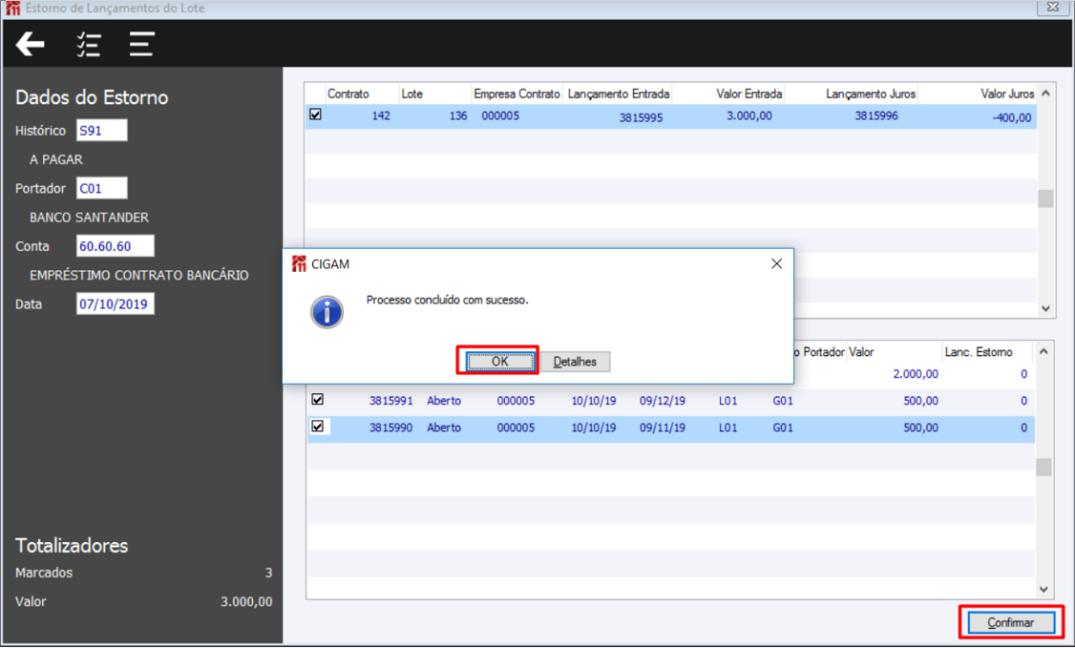Open the hamburger menu icon
The image size is (1075, 648).
tap(141, 44)
